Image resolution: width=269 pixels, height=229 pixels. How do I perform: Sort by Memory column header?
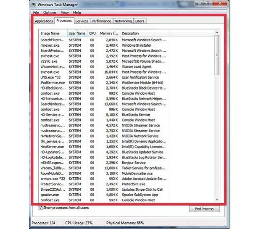(x=109, y=33)
